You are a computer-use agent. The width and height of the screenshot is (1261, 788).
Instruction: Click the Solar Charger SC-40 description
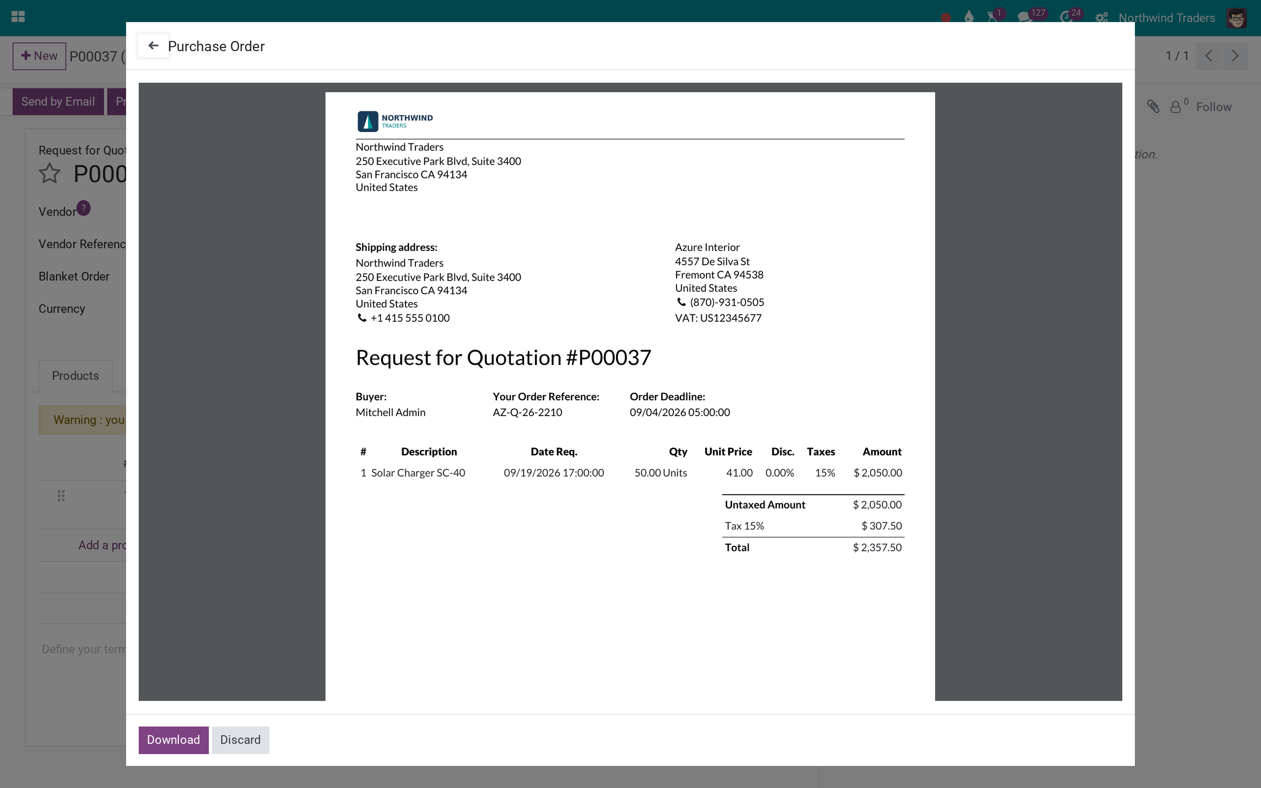(418, 473)
